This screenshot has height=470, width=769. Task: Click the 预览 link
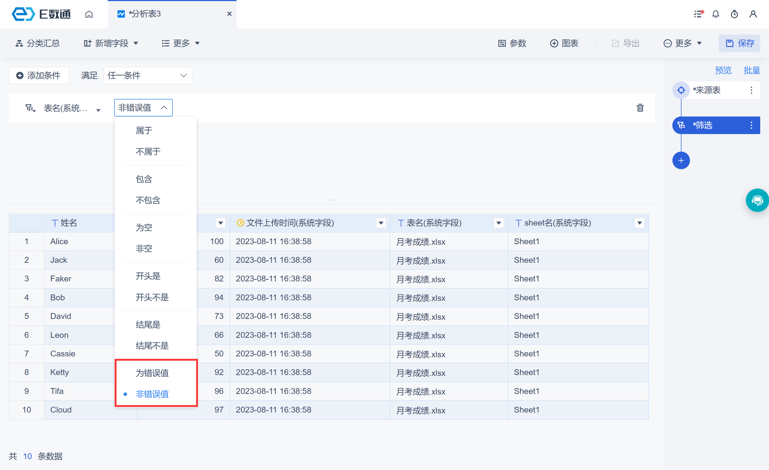point(723,70)
